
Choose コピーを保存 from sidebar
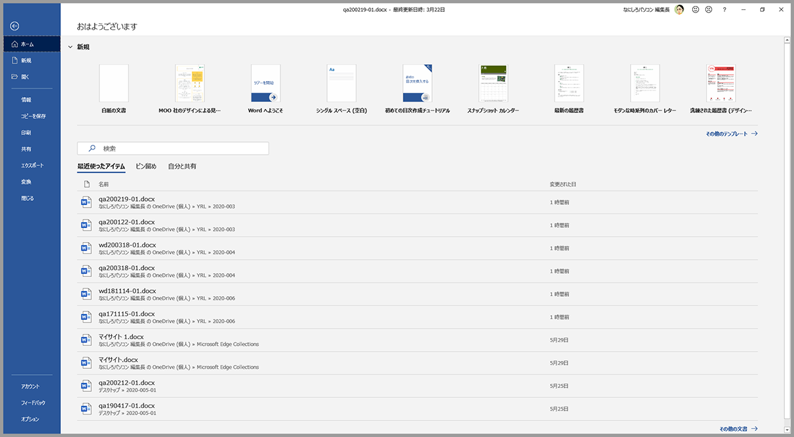click(x=32, y=116)
